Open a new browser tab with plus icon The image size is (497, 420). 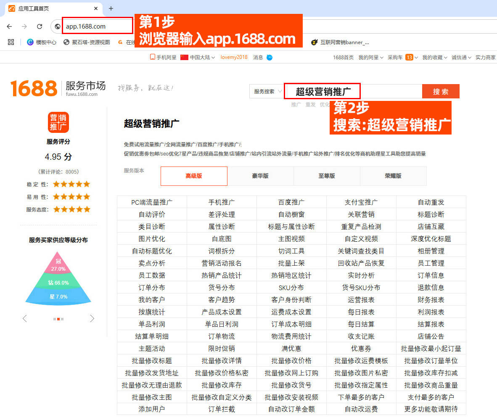(111, 8)
